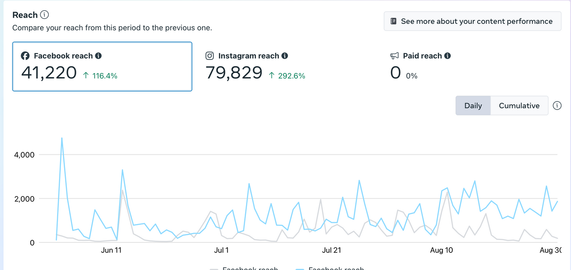This screenshot has height=270, width=571.
Task: Click the Instagram logo icon
Action: 209,56
